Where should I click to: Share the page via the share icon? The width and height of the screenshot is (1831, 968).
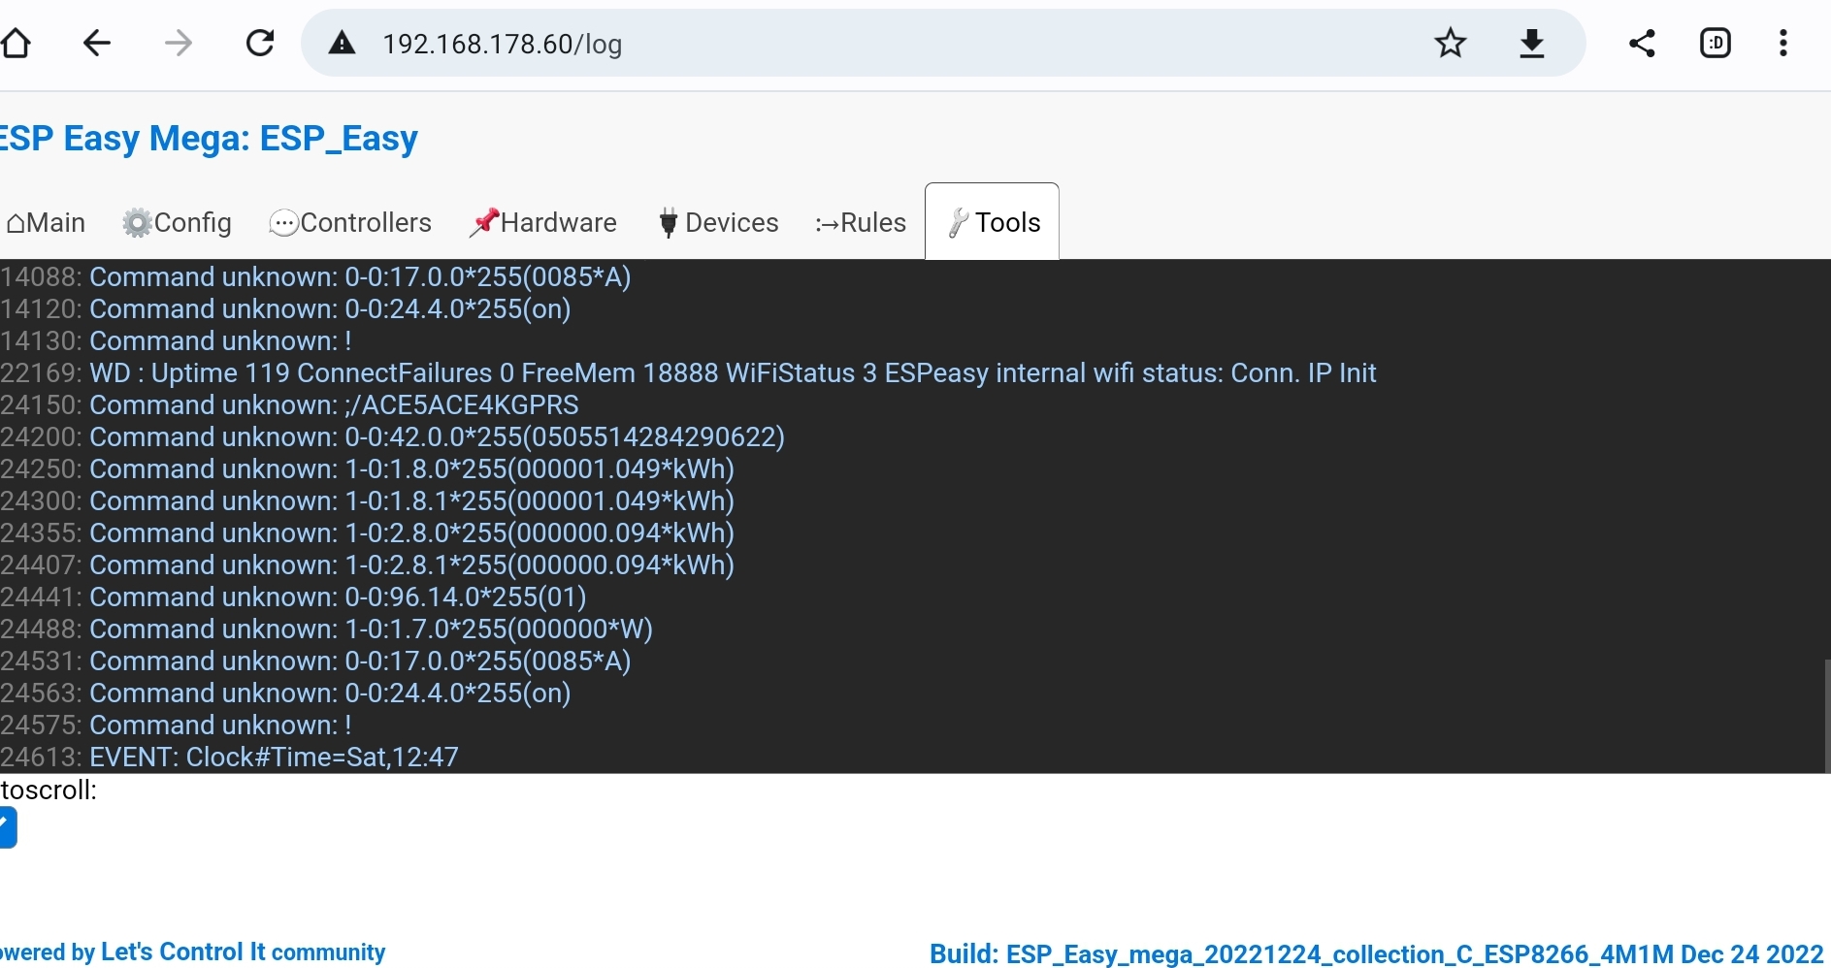[x=1642, y=43]
